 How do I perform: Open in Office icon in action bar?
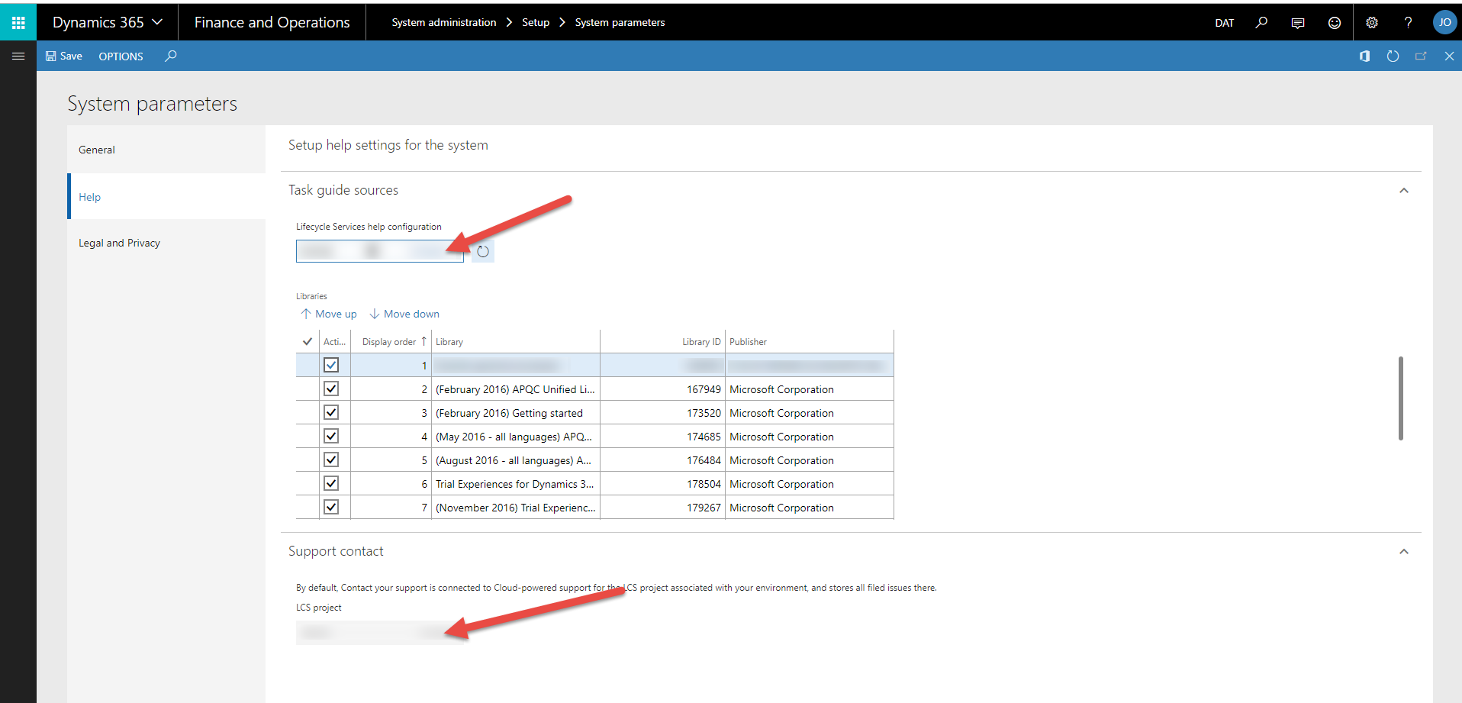point(1364,56)
